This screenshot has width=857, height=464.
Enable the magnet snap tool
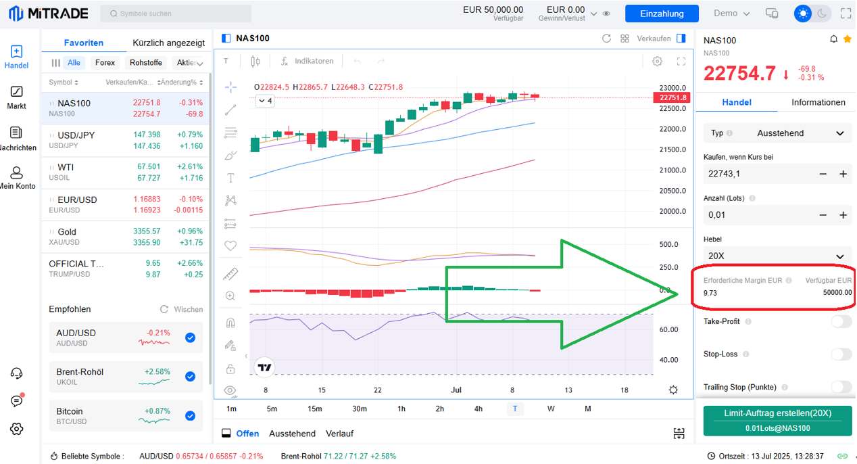tap(230, 323)
